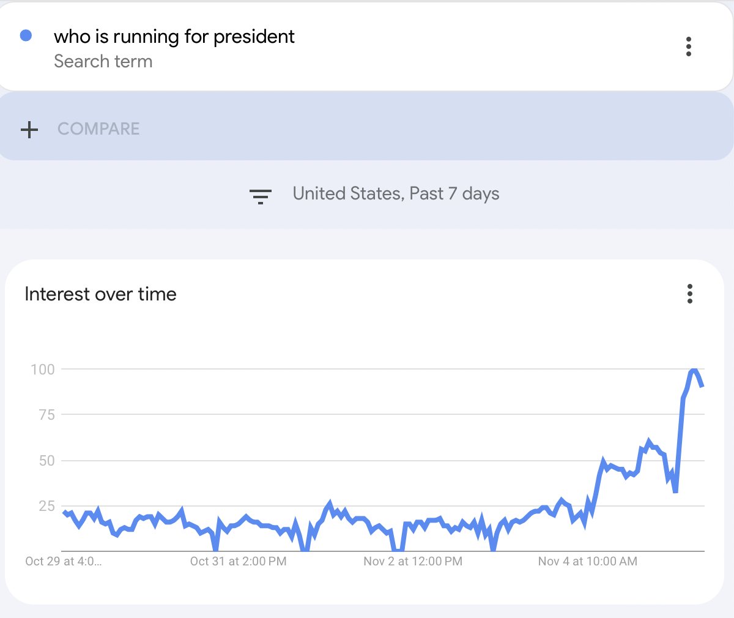Click the 100 y-axis label
Image resolution: width=734 pixels, height=618 pixels.
(x=43, y=369)
